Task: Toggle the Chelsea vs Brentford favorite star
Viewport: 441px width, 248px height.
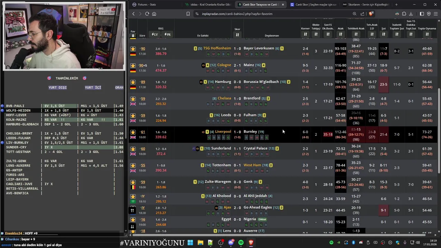Action: point(133,99)
